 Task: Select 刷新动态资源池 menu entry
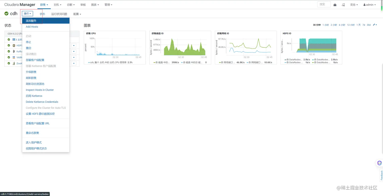(46, 84)
